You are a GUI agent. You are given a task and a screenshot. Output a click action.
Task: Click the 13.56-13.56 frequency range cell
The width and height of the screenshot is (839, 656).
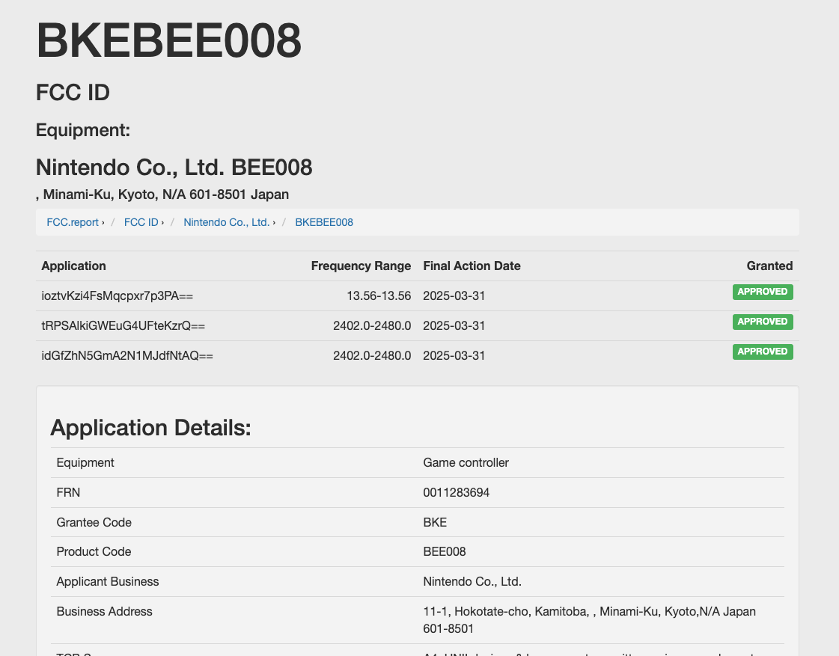379,296
